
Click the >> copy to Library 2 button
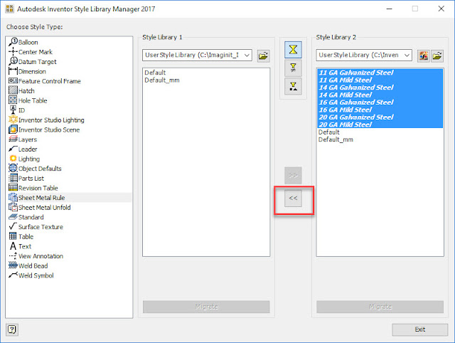click(293, 176)
